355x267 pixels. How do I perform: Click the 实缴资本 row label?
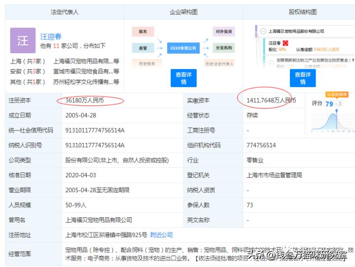coord(198,100)
